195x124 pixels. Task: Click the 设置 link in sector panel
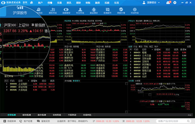point(189,46)
